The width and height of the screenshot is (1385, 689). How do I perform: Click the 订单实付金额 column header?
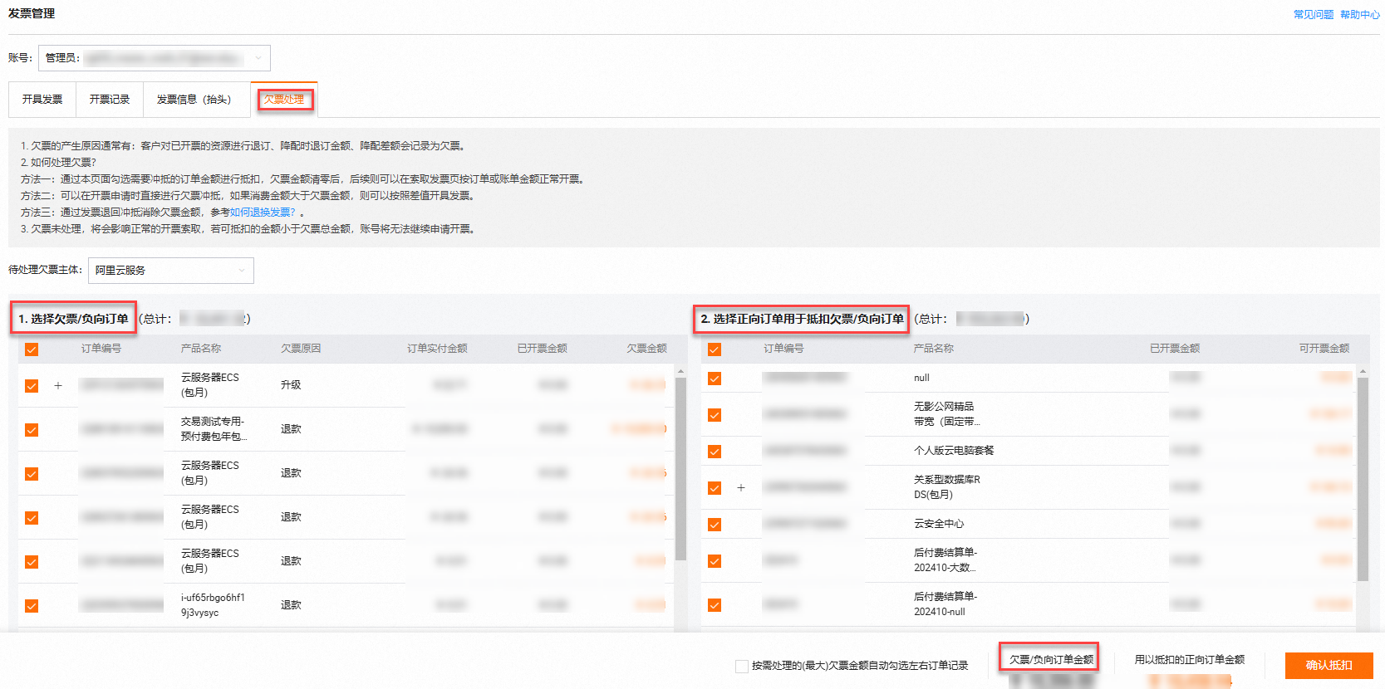pyautogui.click(x=437, y=349)
